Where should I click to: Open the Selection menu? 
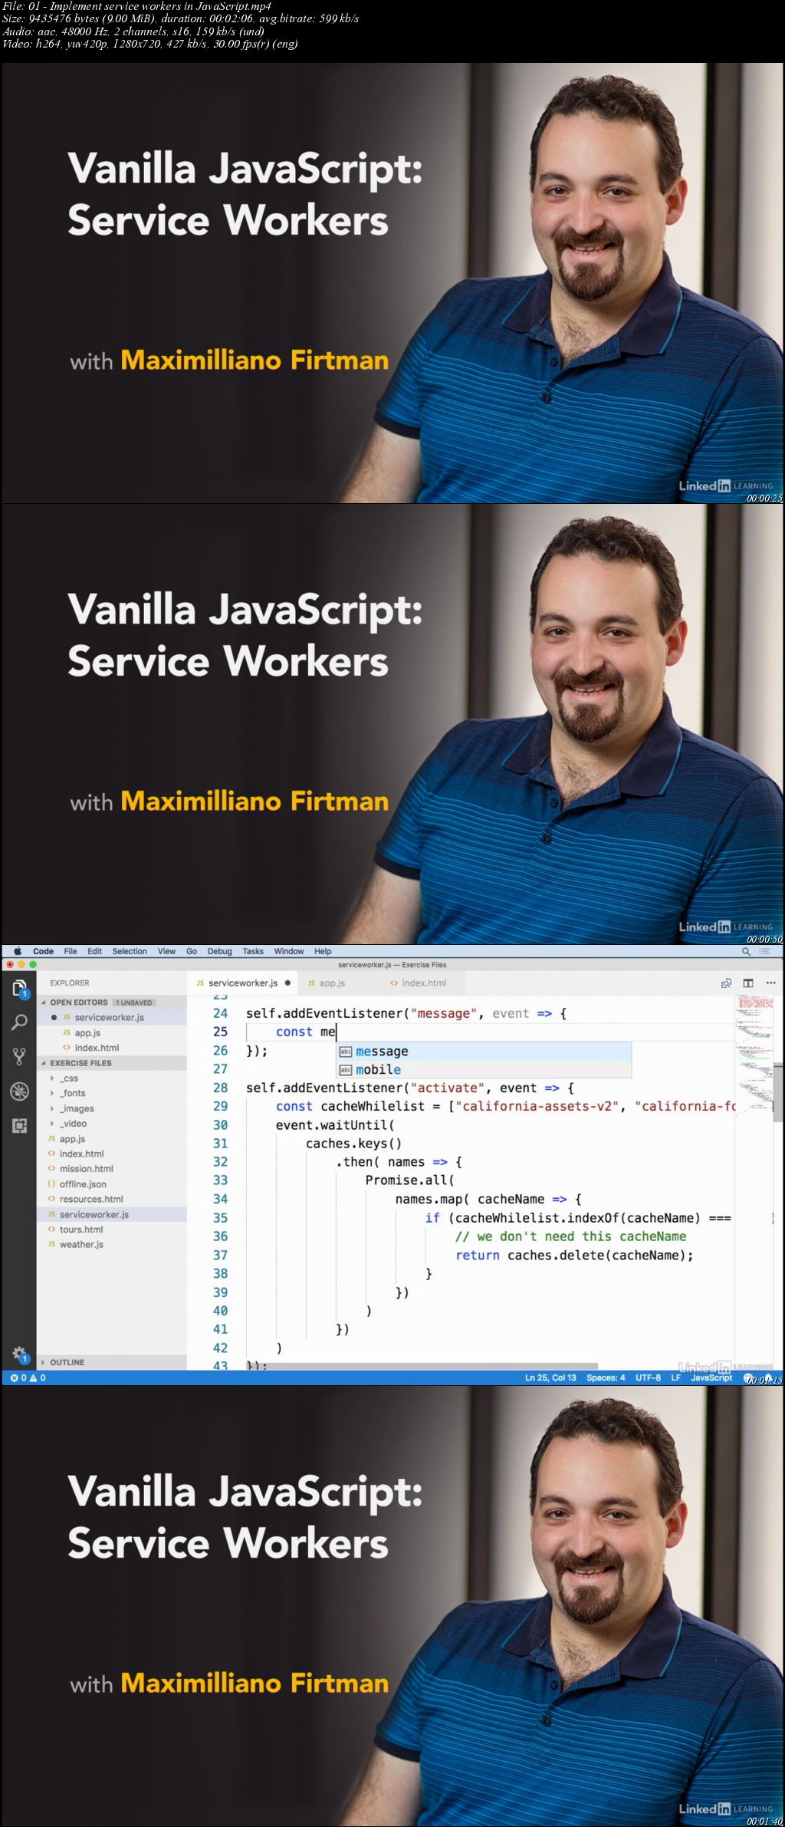(130, 951)
